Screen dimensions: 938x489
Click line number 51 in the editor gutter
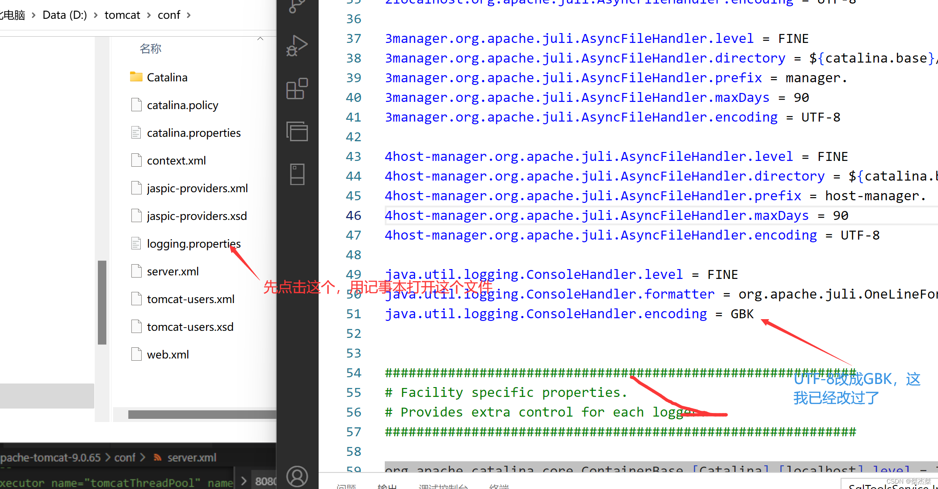pos(353,314)
